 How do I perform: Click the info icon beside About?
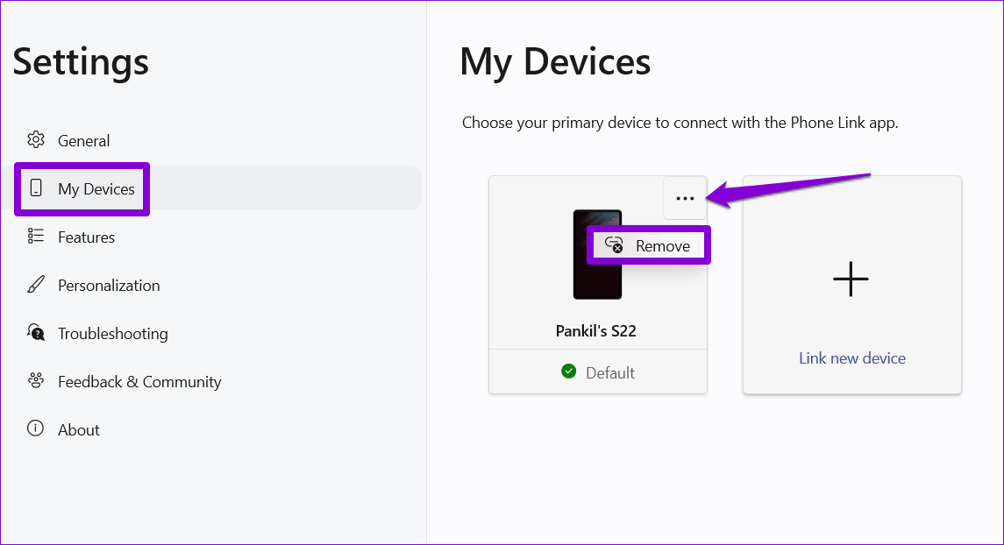pyautogui.click(x=36, y=429)
